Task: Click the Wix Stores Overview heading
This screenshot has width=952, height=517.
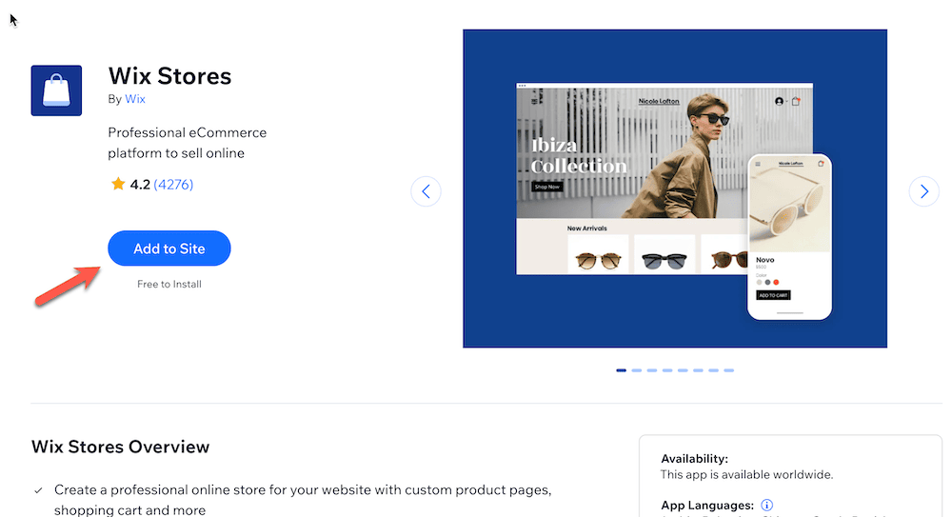Action: pos(120,447)
